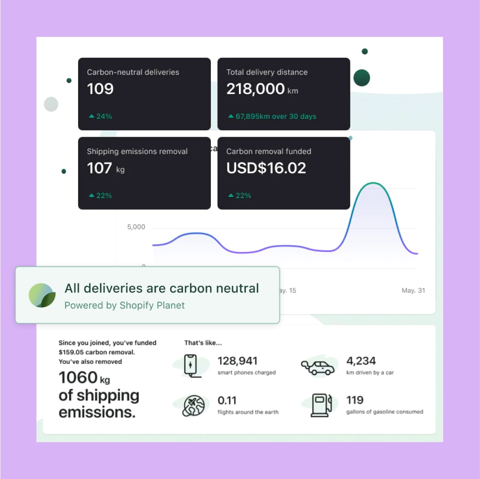Viewport: 480px width, 479px height.
Task: Click the tall peak on the line chart
Action: [373, 183]
